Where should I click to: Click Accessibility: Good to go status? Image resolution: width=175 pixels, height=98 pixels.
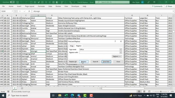click(21, 91)
